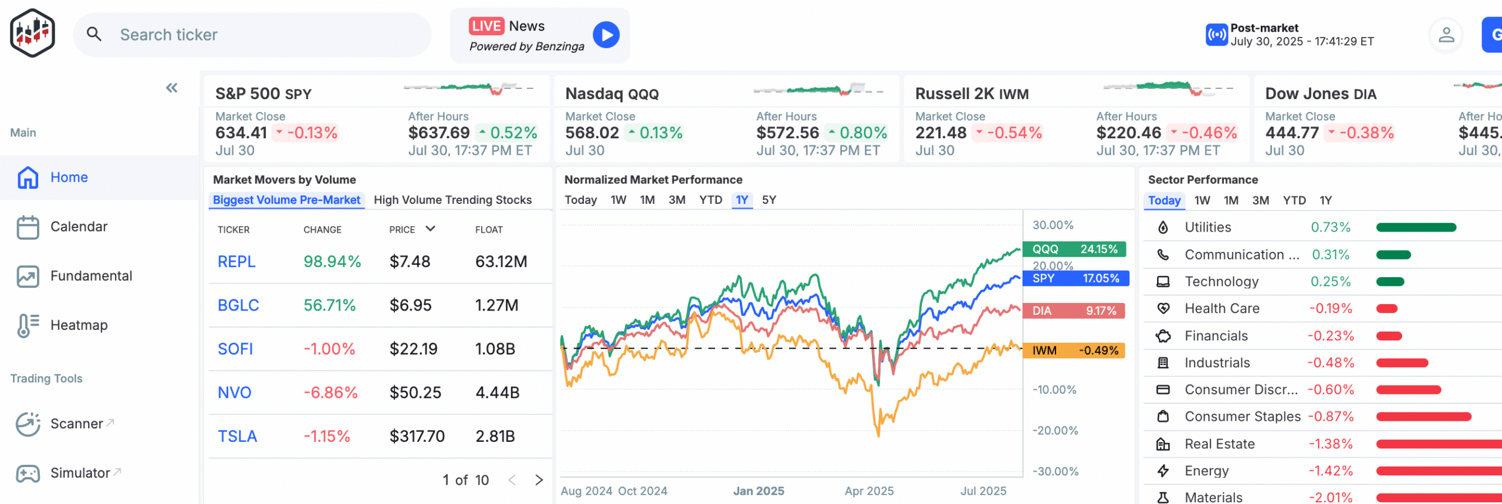Click the Materials flask icon
This screenshot has width=1502, height=504.
[x=1163, y=498]
